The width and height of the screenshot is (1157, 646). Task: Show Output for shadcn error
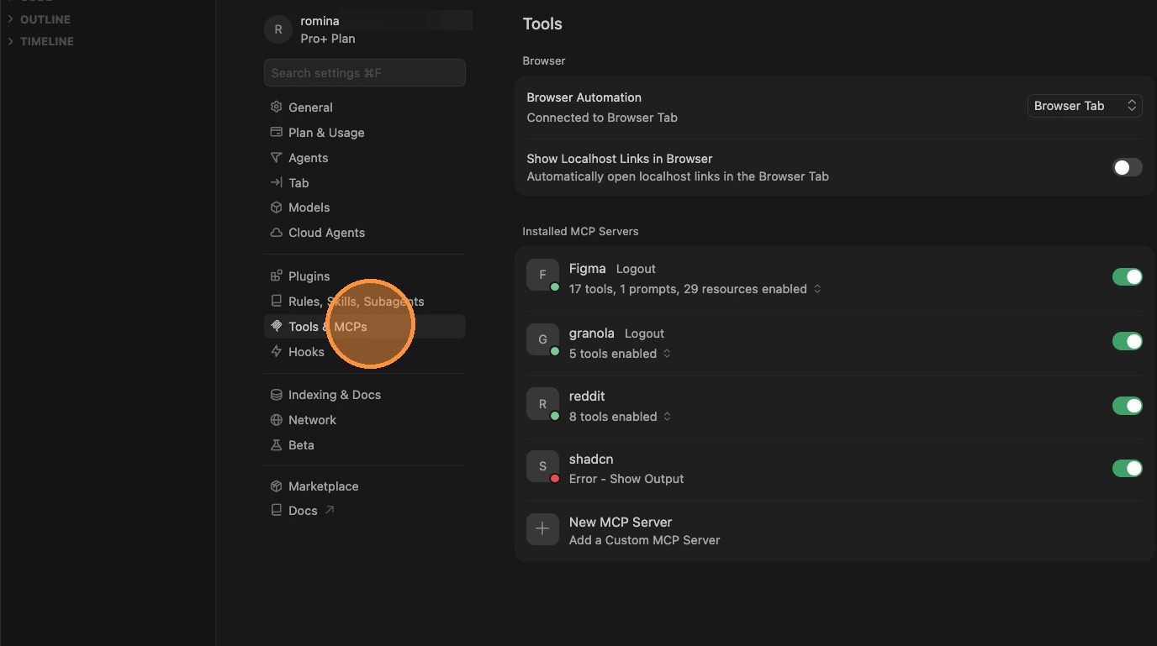647,479
